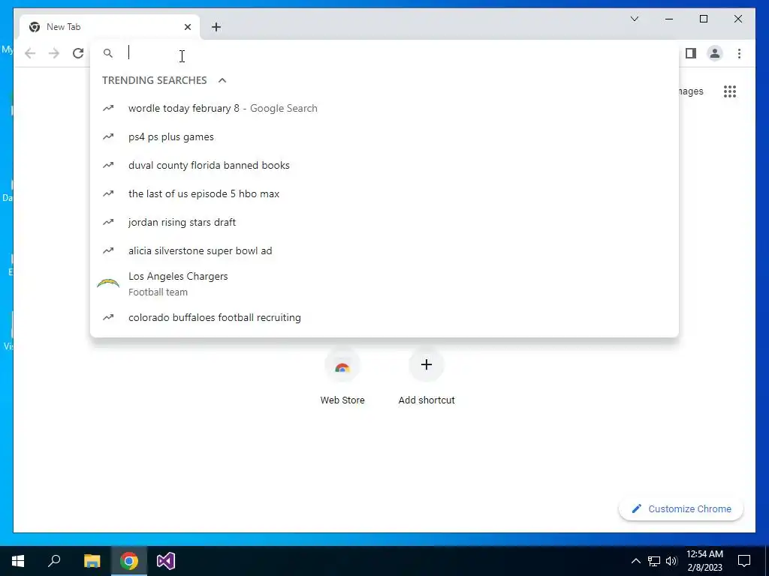Show hidden system tray icons
Image resolution: width=769 pixels, height=576 pixels.
[635, 561]
